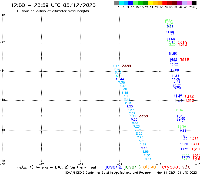Screen dimensions: 200x175
Task: Click the wave height value 11.40
Action: click(181, 116)
